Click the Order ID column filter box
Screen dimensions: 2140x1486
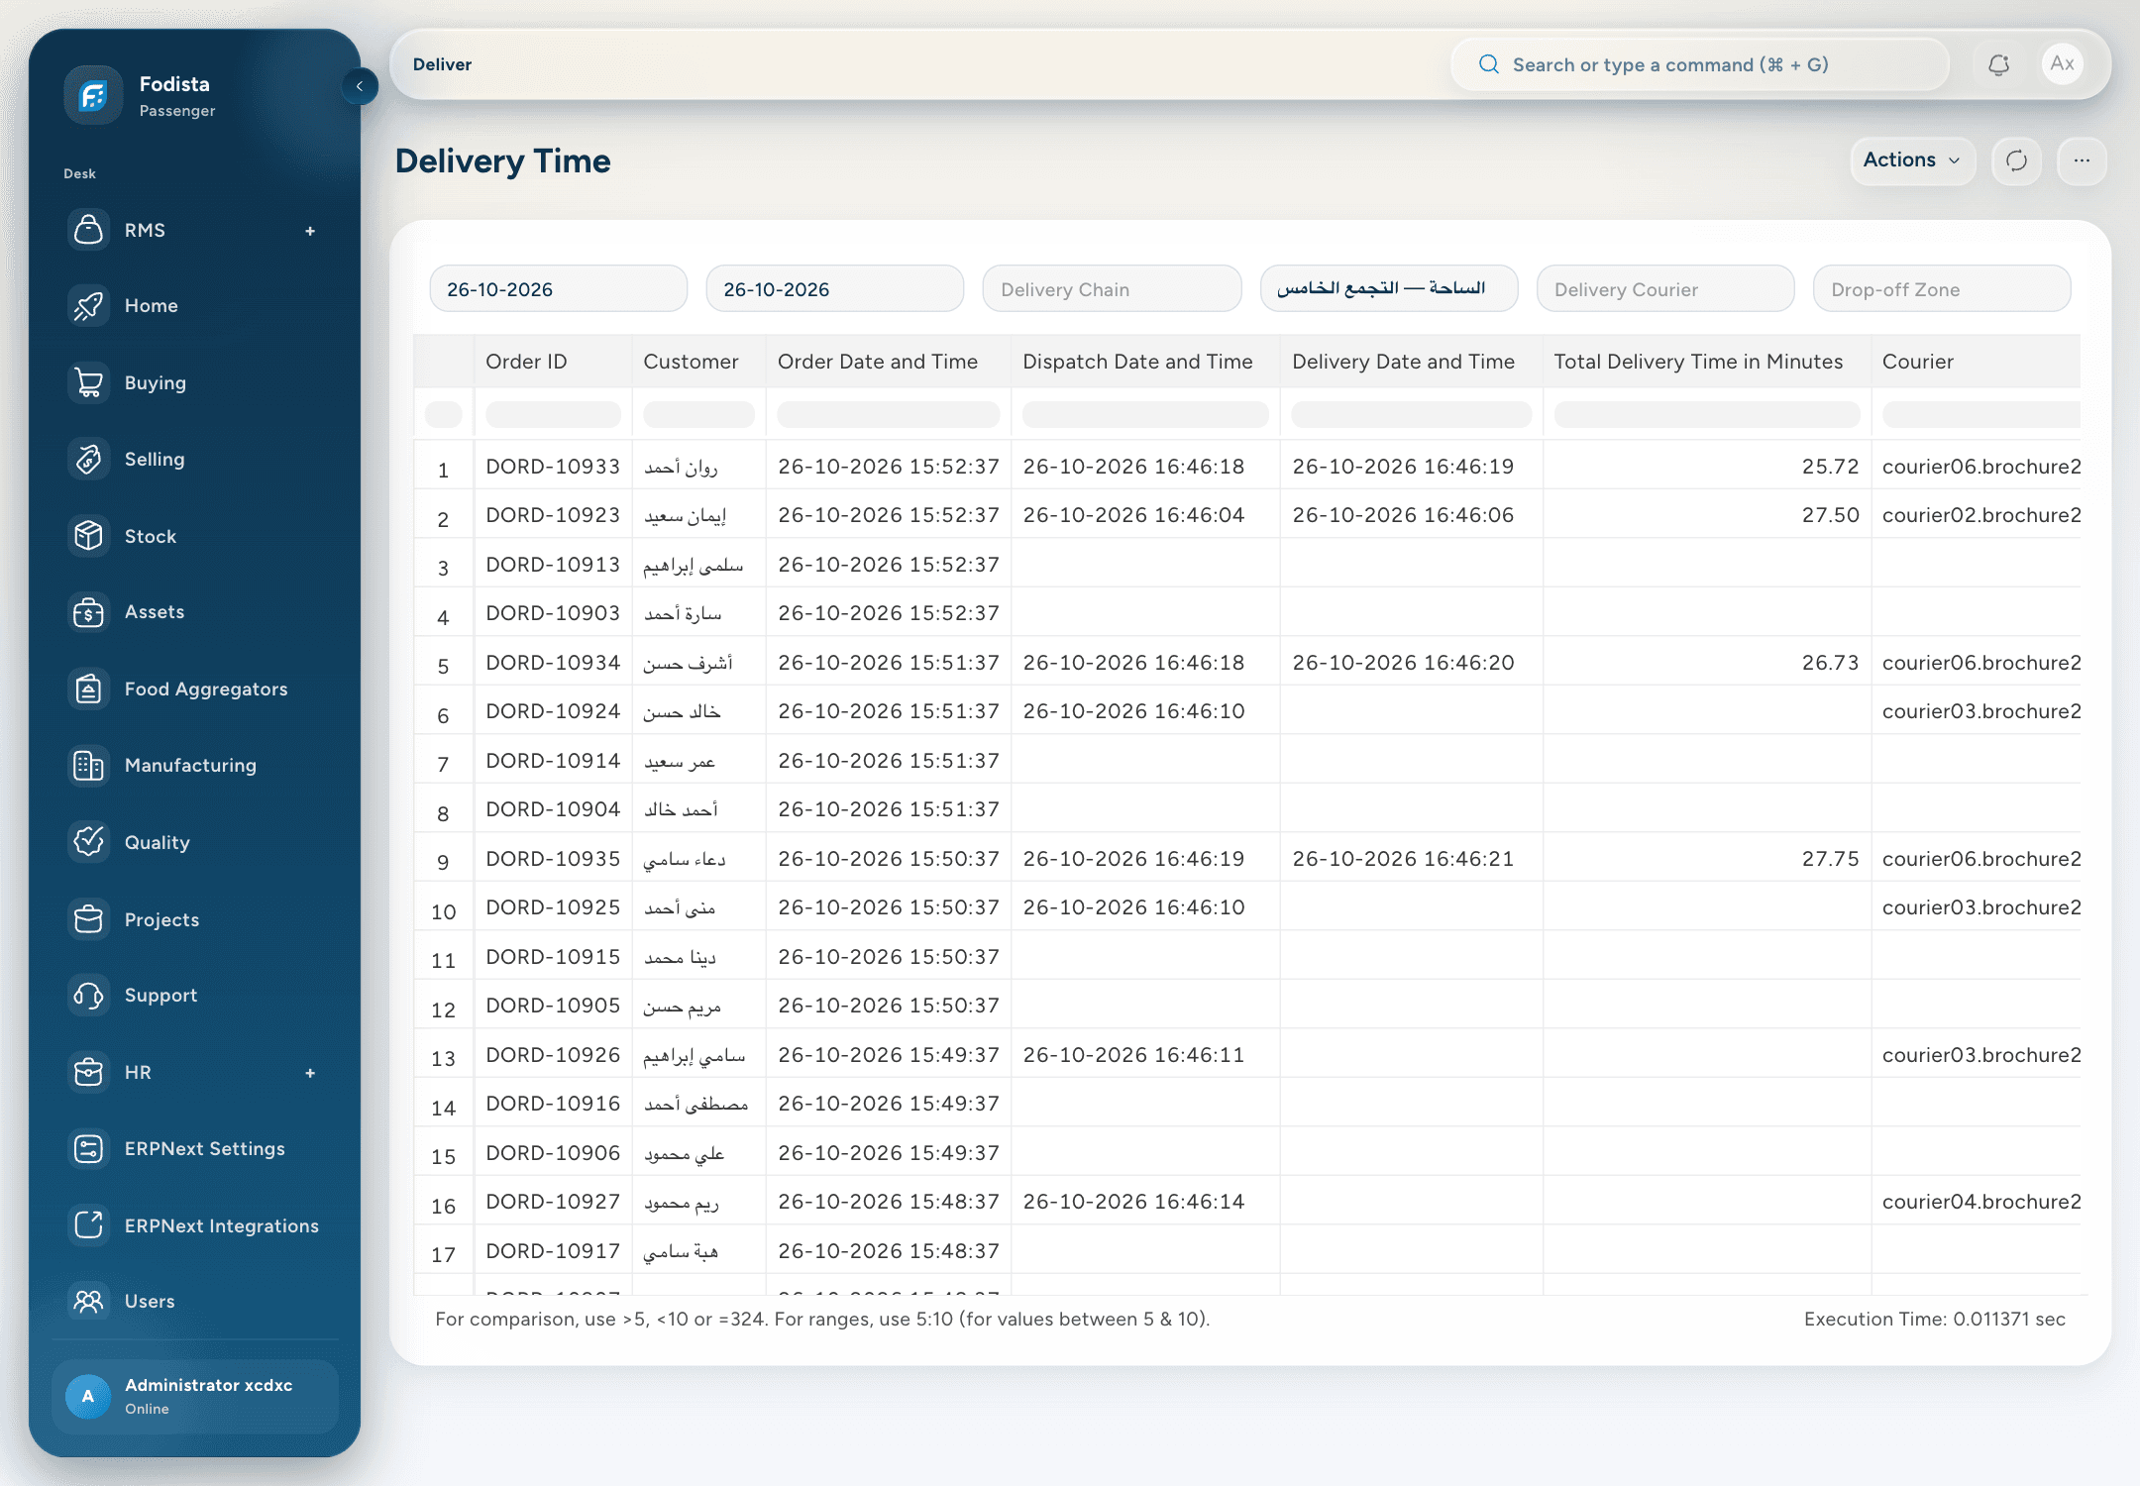[553, 414]
